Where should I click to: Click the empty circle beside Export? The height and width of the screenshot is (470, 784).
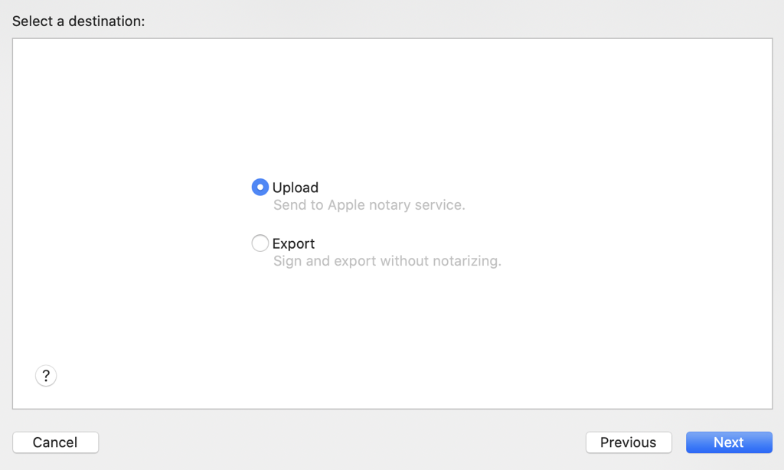pos(260,243)
